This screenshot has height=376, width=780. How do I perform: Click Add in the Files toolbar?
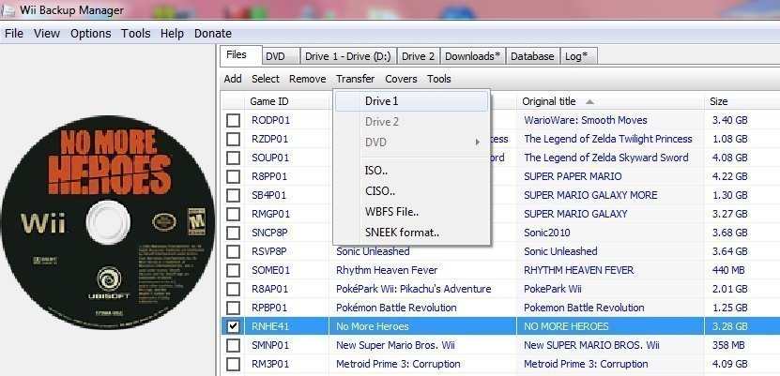coord(233,79)
